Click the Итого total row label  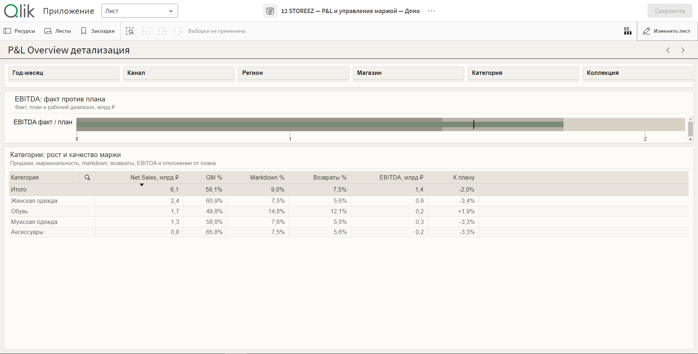19,189
